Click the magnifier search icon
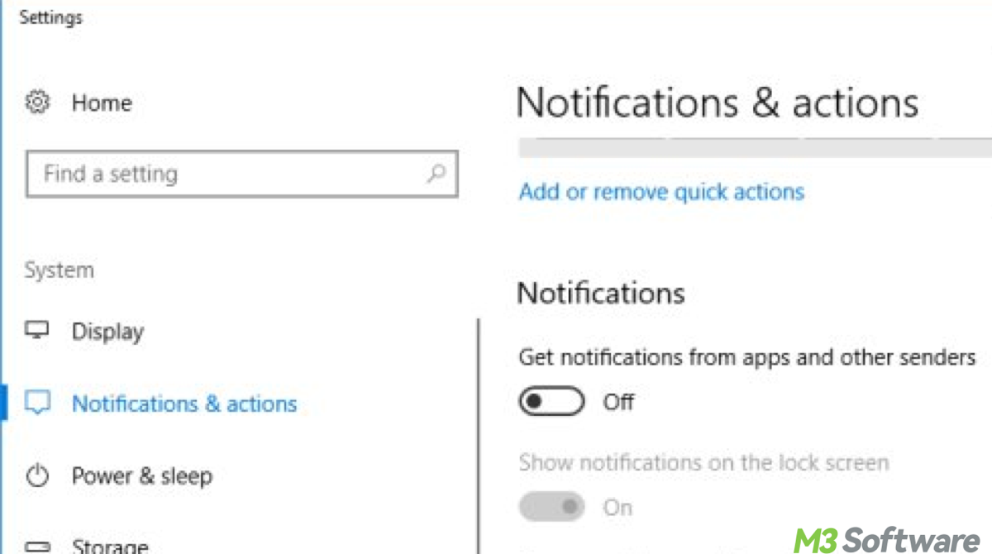The width and height of the screenshot is (992, 554). pos(436,174)
